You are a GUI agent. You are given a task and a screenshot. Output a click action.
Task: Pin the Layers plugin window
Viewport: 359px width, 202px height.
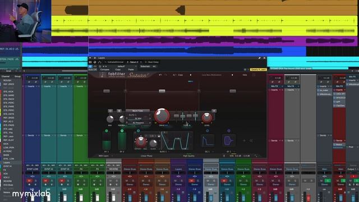259,58
